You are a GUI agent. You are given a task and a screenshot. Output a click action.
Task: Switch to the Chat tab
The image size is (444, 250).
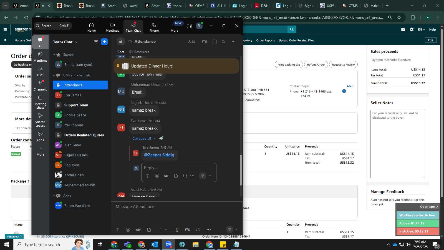[x=121, y=52]
